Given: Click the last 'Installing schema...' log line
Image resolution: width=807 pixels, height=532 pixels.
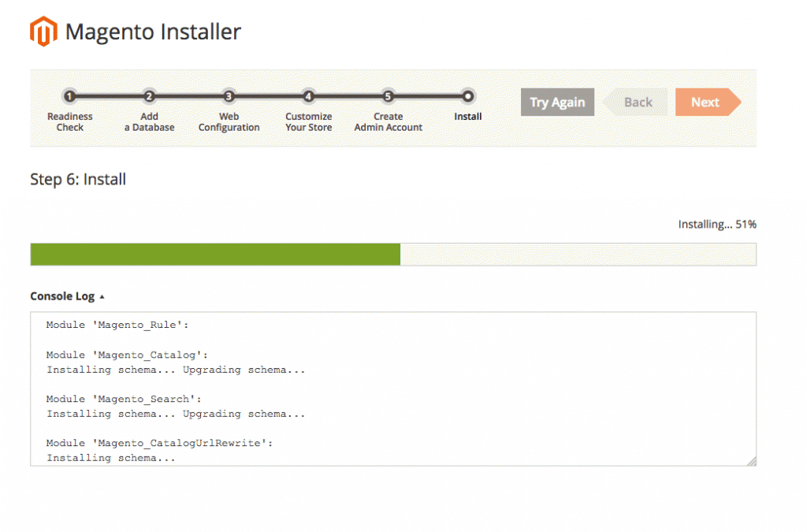Looking at the screenshot, I should click(x=110, y=458).
